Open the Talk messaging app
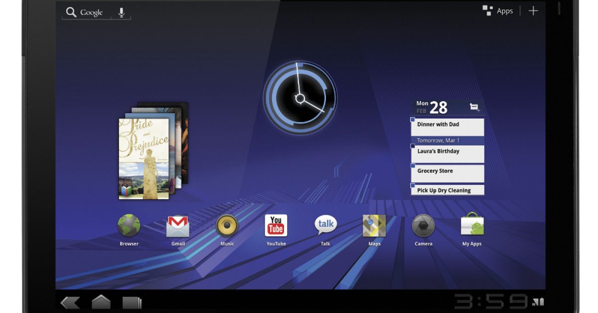Image resolution: width=598 pixels, height=313 pixels. [x=325, y=226]
